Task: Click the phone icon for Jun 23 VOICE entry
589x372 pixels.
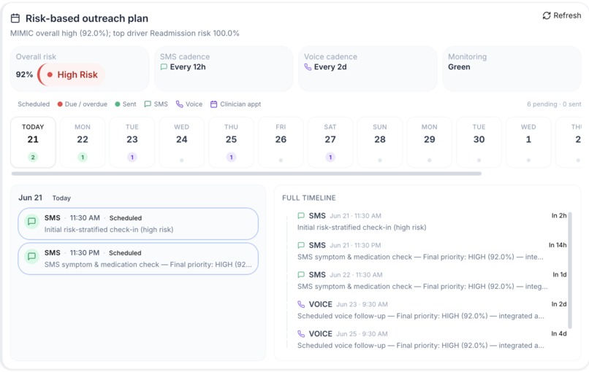Action: pyautogui.click(x=301, y=304)
